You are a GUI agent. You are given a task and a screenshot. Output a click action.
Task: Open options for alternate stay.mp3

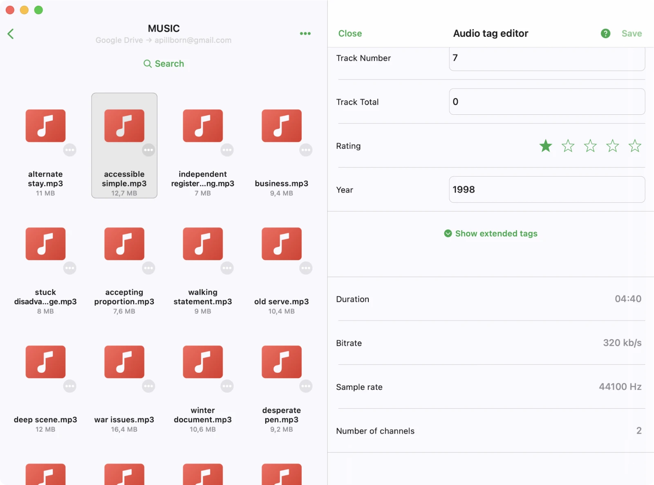click(x=70, y=150)
